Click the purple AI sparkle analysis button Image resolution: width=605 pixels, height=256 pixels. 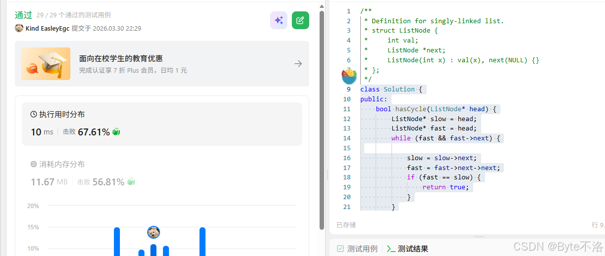point(278,20)
